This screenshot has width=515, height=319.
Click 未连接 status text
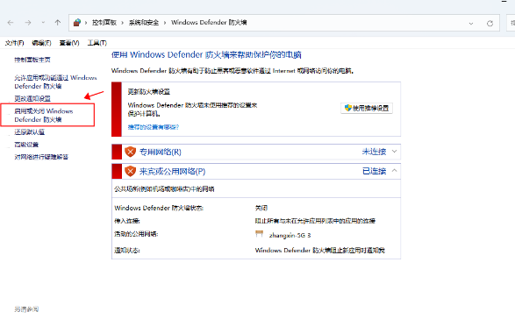pyautogui.click(x=374, y=152)
